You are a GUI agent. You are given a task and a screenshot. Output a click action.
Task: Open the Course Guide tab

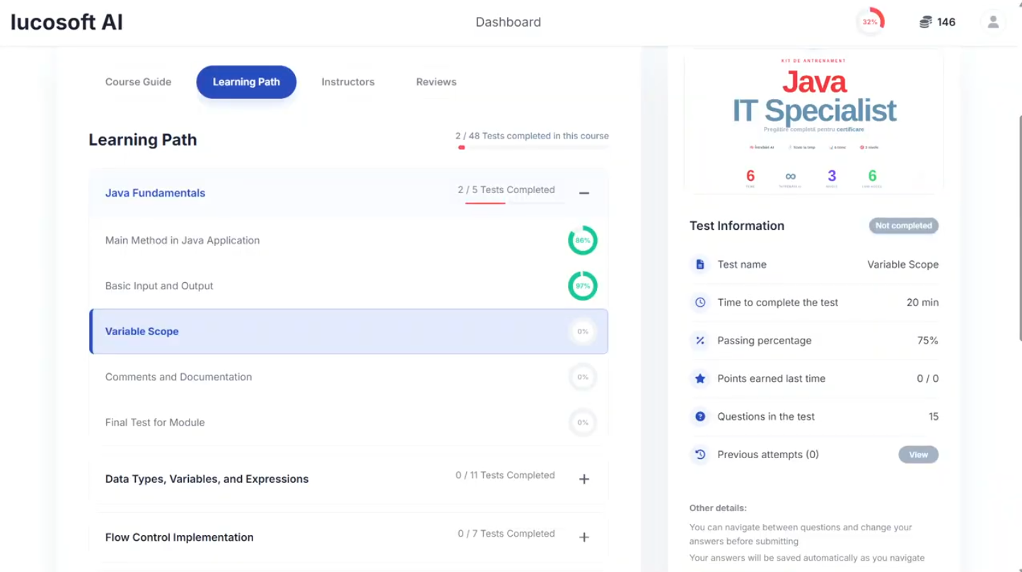(x=138, y=81)
